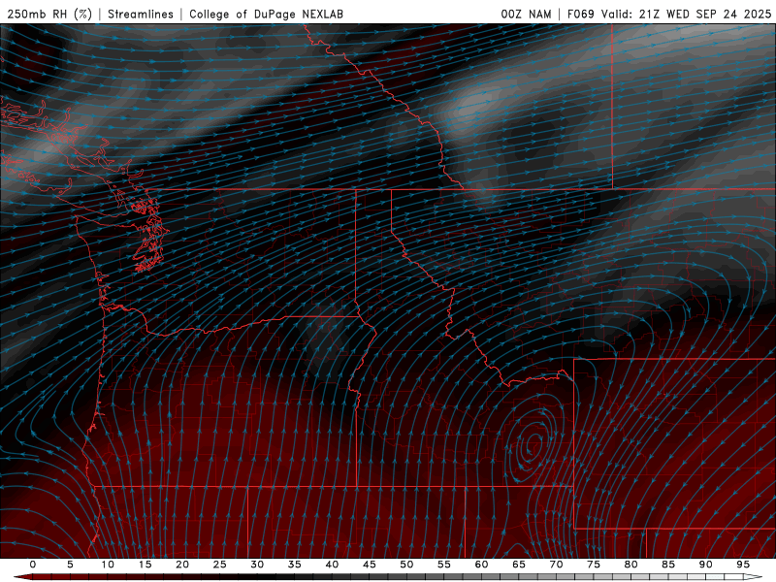Click the "70" label on the color scale

556,565
